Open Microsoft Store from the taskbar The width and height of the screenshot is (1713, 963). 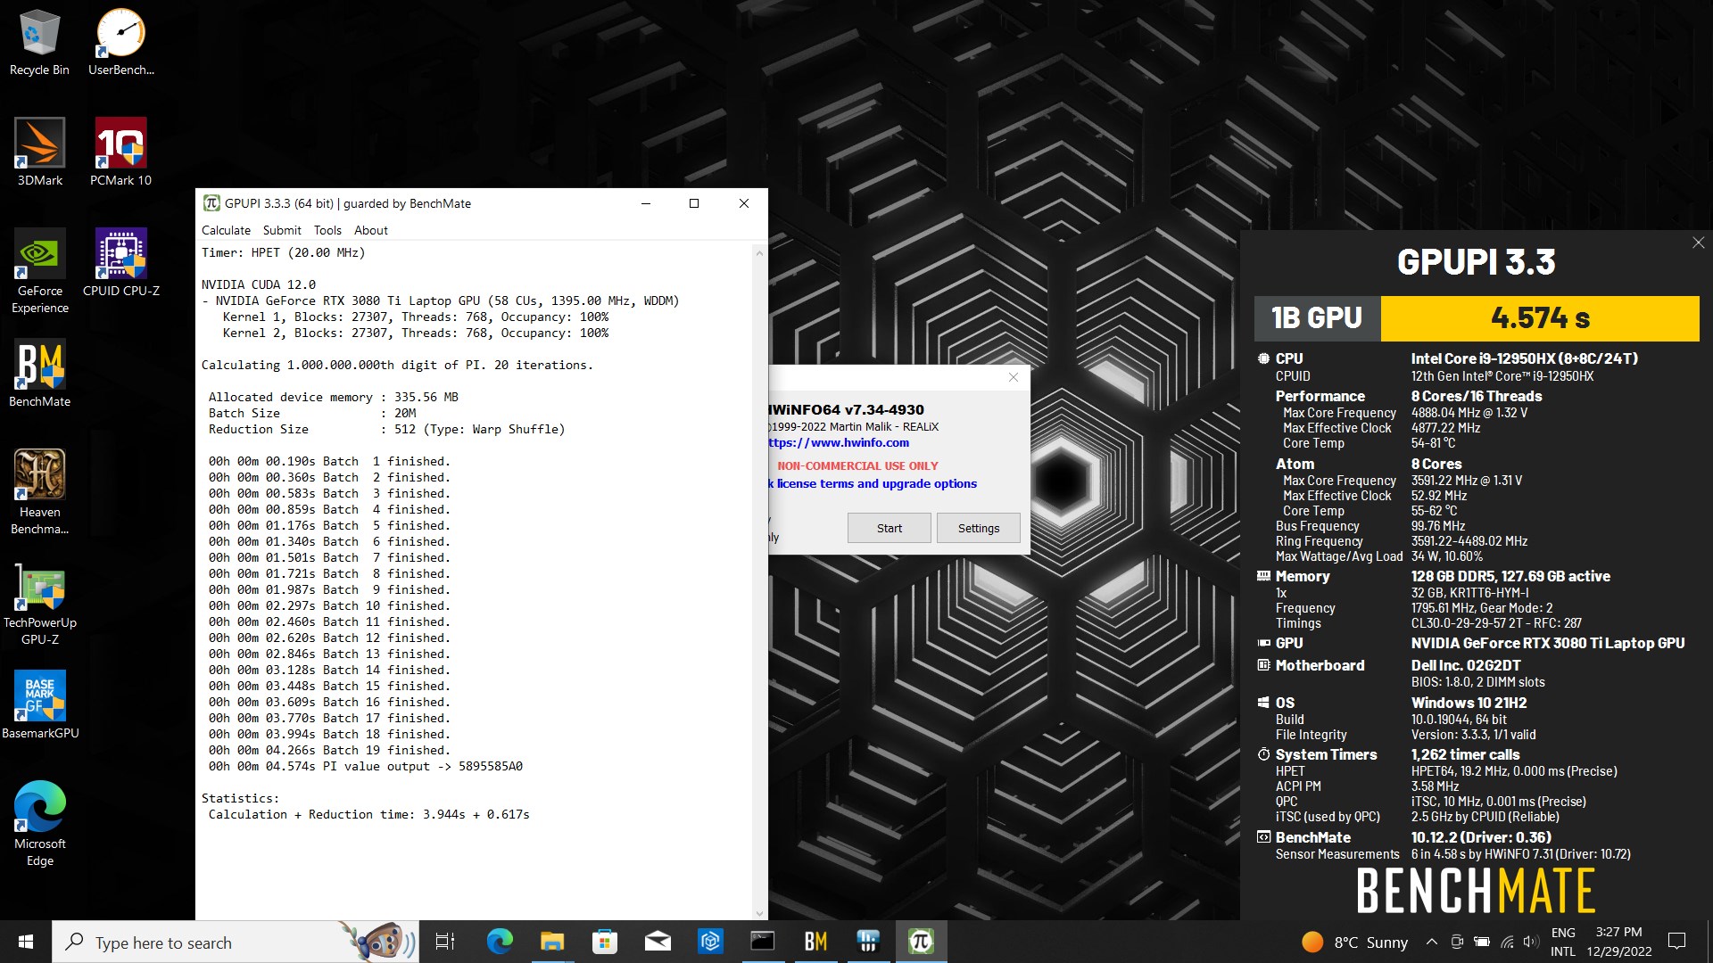605,942
